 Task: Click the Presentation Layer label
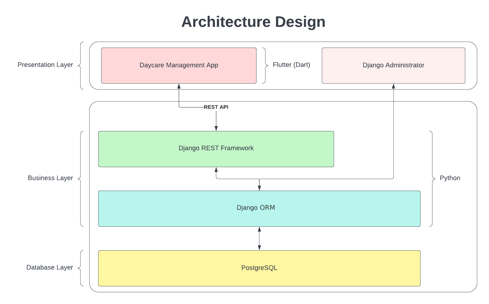click(45, 65)
